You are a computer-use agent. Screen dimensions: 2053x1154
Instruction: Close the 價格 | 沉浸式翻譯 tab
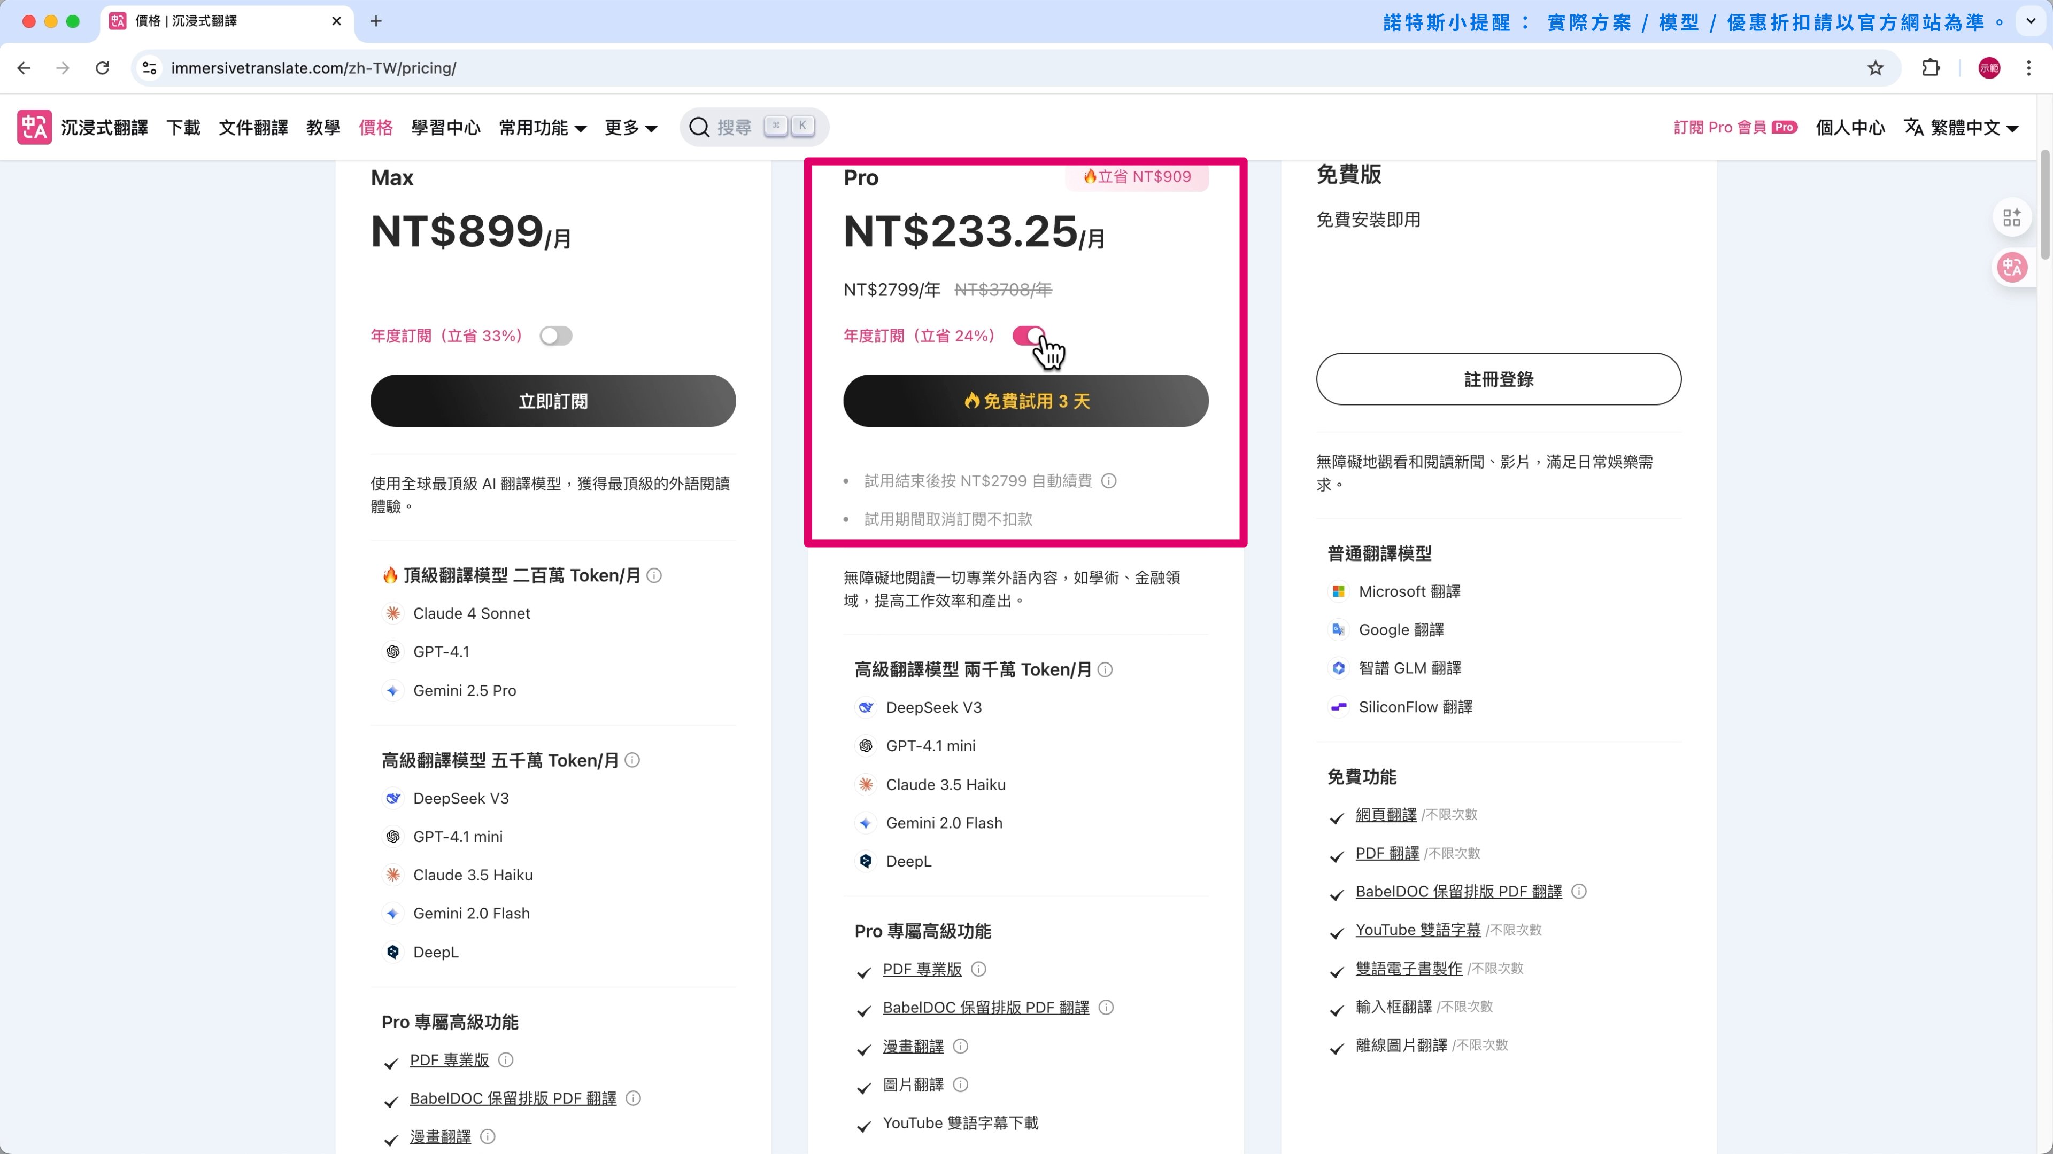coord(336,21)
